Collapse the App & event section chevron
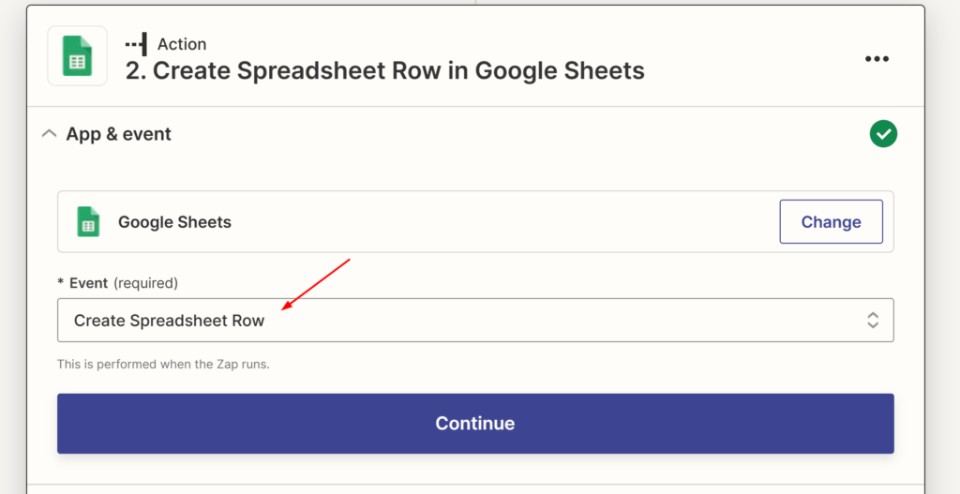The height and width of the screenshot is (494, 960). (x=49, y=134)
